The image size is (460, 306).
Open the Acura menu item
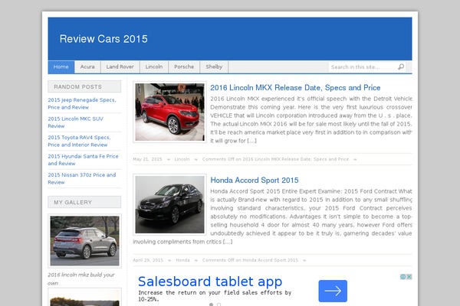tap(87, 67)
